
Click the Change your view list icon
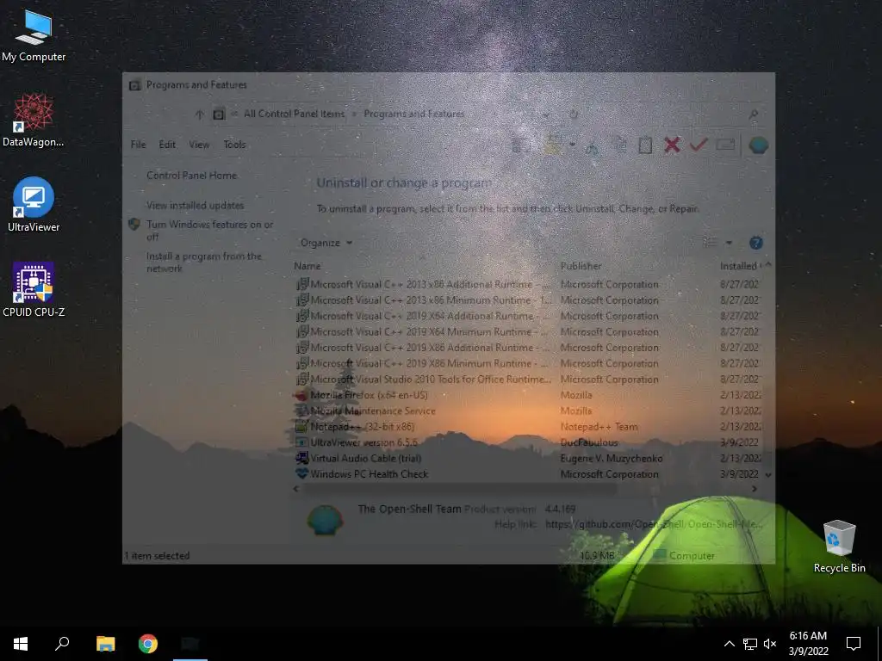coord(710,242)
